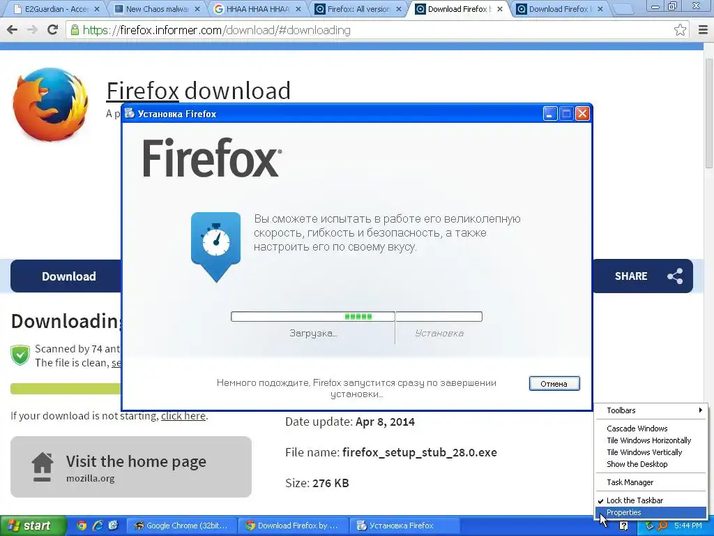Open taskbar Properties
This screenshot has width=714, height=536.
tap(652, 512)
